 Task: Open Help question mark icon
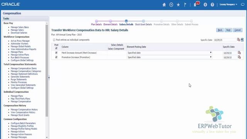coord(212,5)
